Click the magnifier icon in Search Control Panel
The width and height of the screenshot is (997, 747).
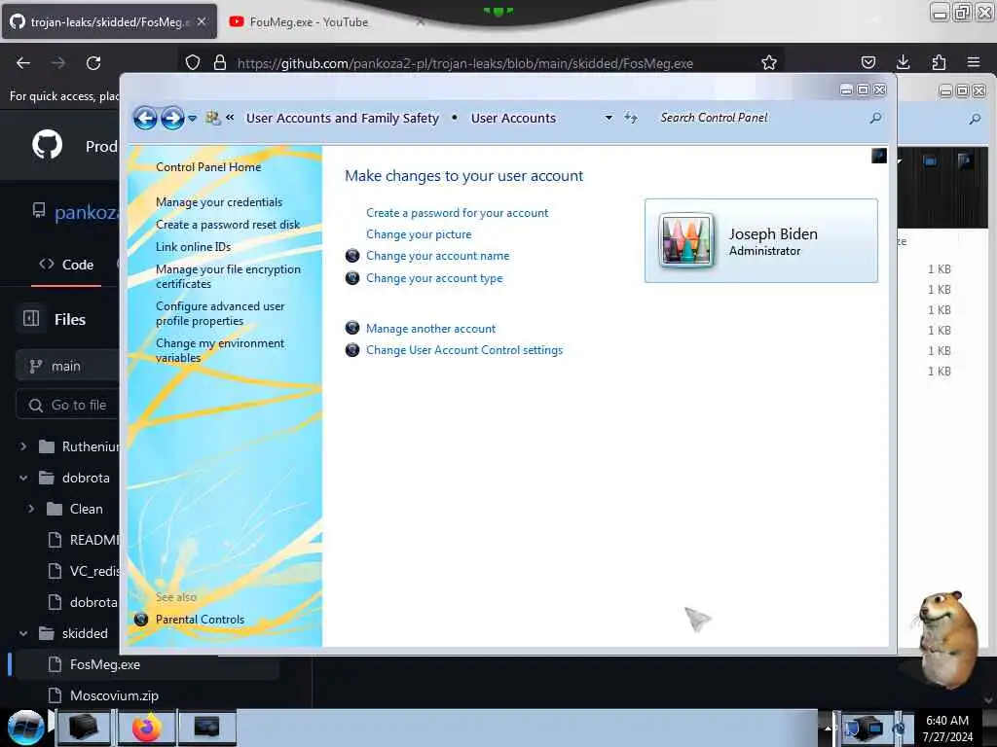(x=875, y=118)
